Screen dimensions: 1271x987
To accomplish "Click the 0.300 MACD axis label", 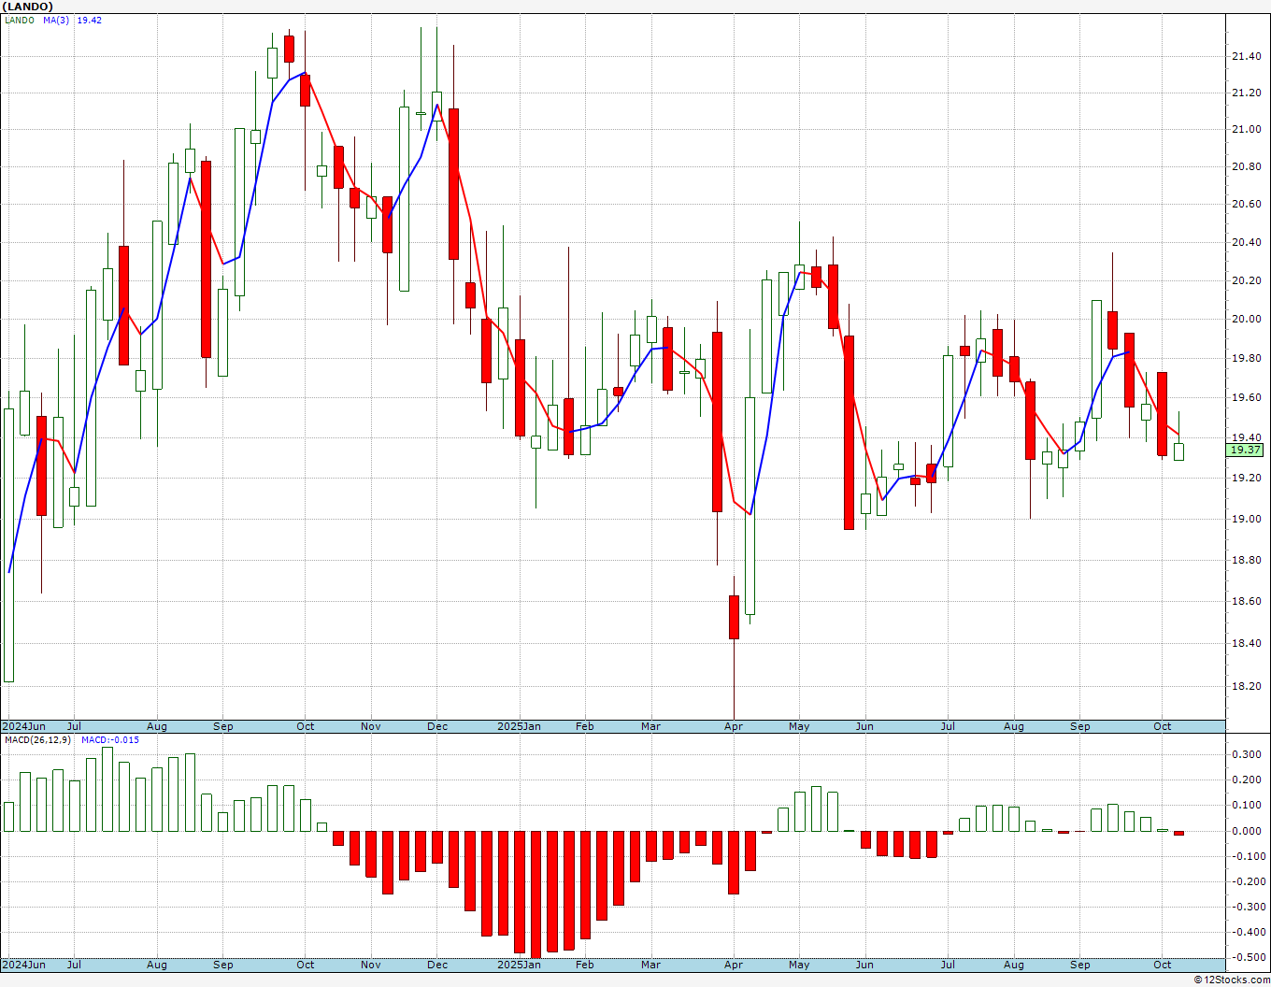I will coord(1245,754).
